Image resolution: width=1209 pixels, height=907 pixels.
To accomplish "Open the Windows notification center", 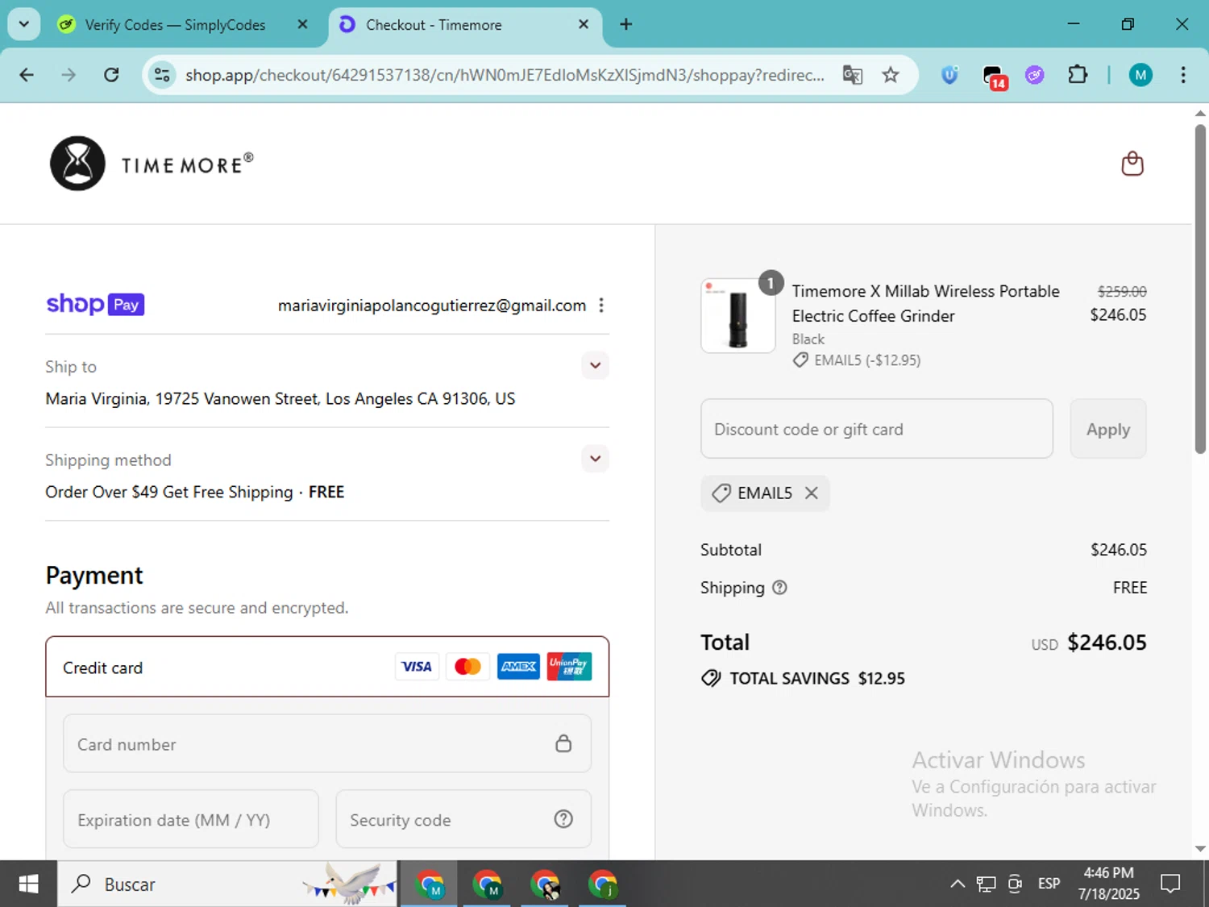I will pos(1170,884).
